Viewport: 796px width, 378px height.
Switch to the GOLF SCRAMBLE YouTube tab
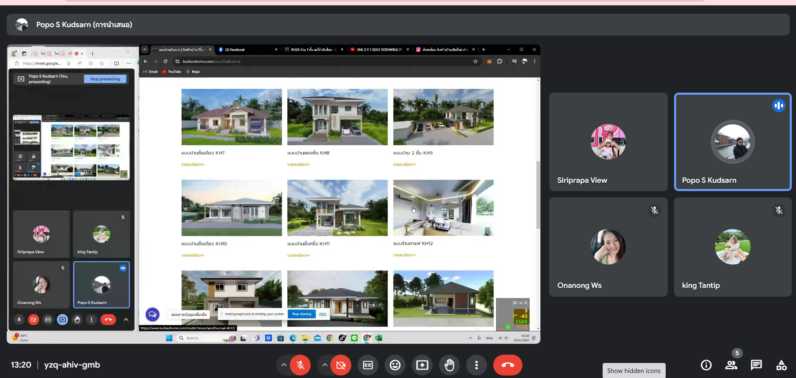pyautogui.click(x=378, y=50)
